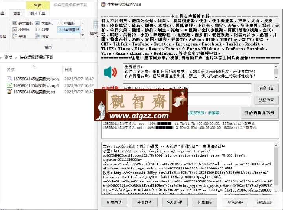Viewport: 283px width, 210px height.
Task: Open 测试 folder in breadcrumb path
Action: coord(8,57)
